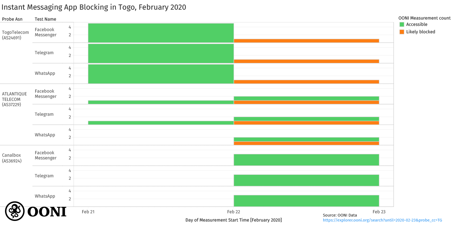
Task: Click Canalbox Telegram green accessible bar
Action: [306, 180]
